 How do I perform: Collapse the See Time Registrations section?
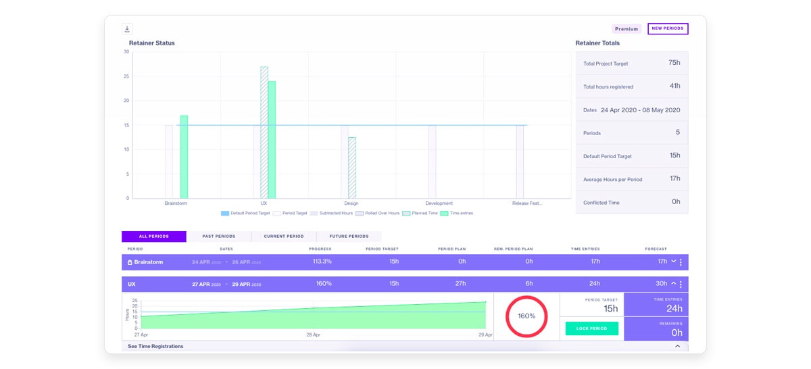click(677, 346)
